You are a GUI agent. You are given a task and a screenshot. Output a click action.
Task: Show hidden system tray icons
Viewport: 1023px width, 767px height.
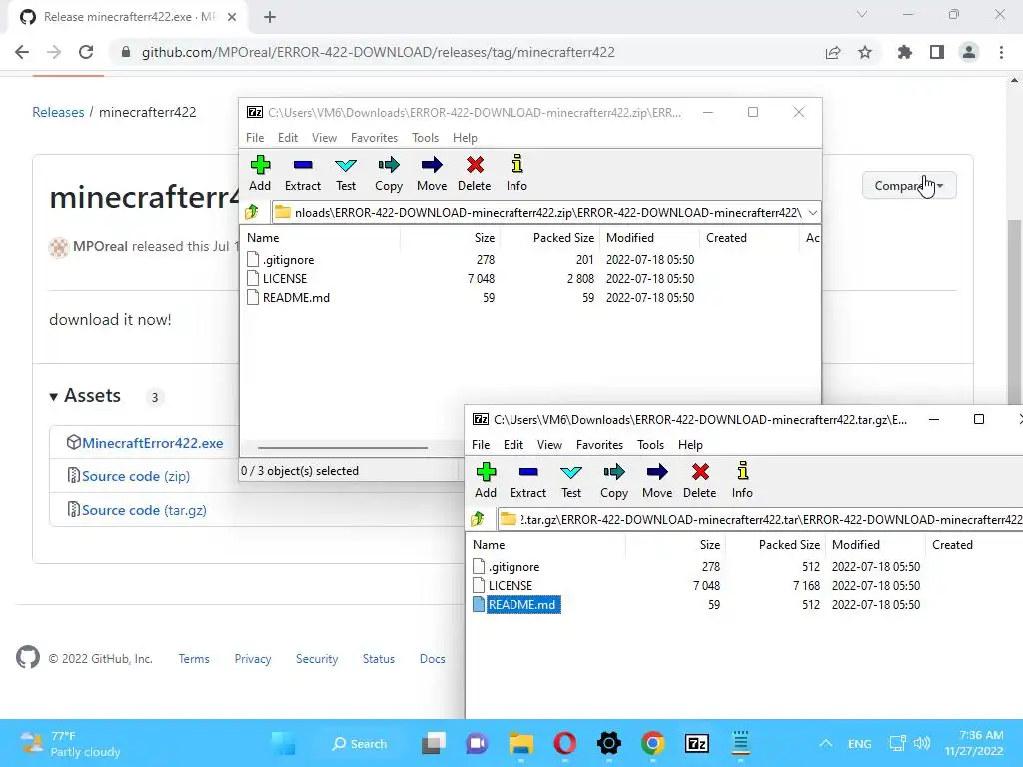(x=826, y=743)
